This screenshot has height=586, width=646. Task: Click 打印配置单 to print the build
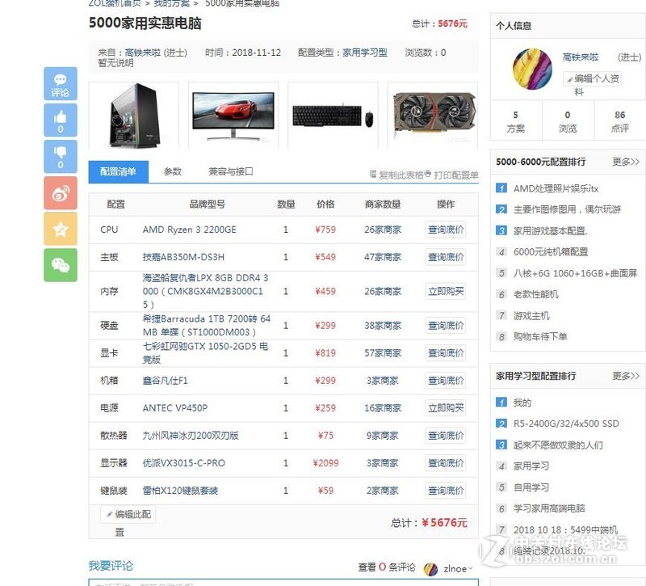452,175
